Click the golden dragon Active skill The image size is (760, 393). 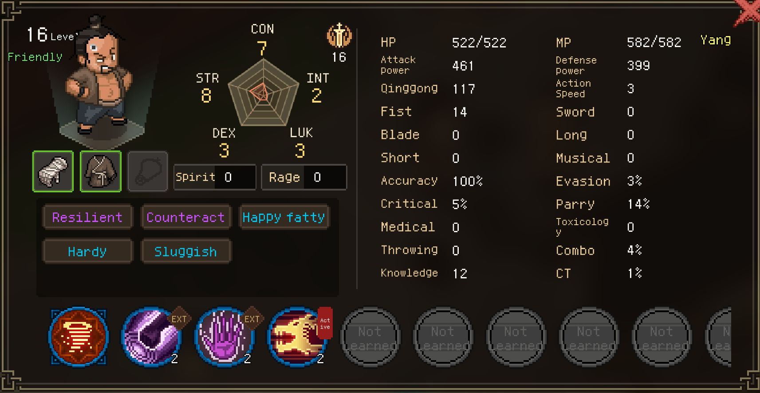297,337
